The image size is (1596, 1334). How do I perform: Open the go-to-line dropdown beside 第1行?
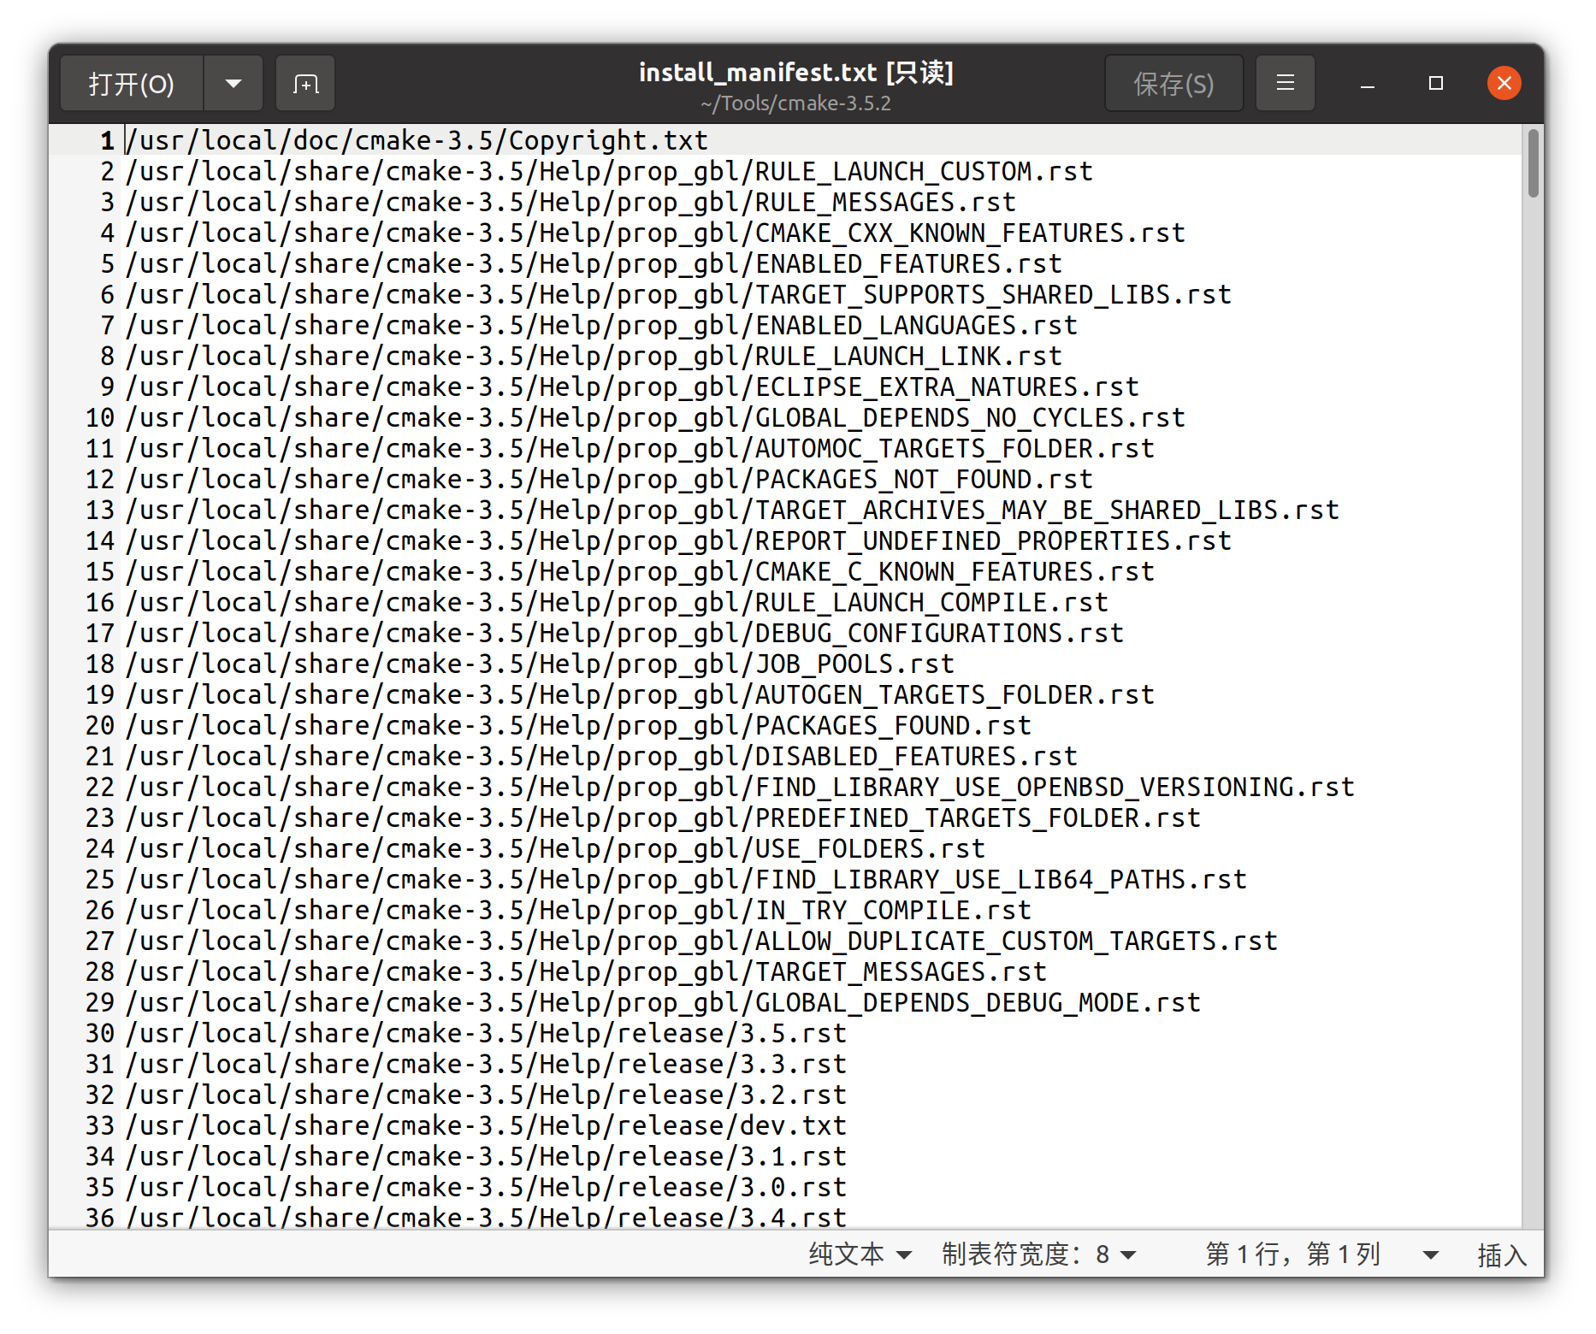(1429, 1254)
